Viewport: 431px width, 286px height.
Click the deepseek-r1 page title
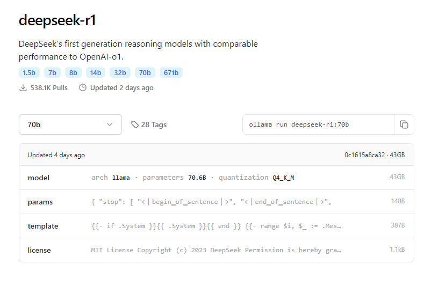click(x=58, y=20)
